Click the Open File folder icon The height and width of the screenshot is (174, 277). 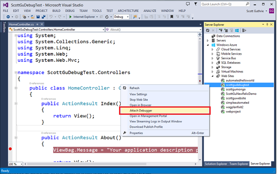(x=33, y=17)
